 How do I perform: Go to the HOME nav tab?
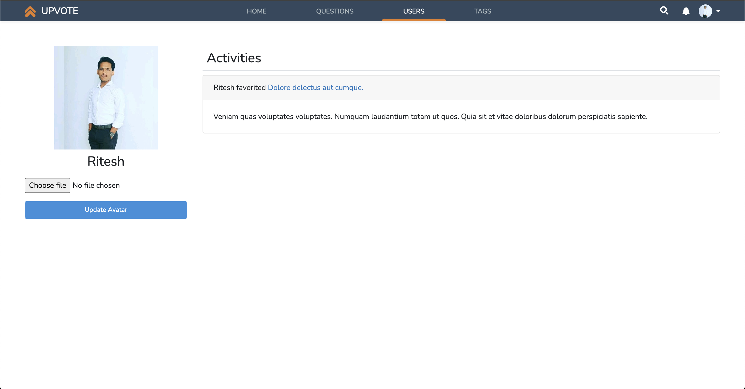pos(256,11)
